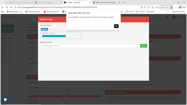Open the browser home page icon
Viewport: 187px width, 105px height.
point(11,7)
